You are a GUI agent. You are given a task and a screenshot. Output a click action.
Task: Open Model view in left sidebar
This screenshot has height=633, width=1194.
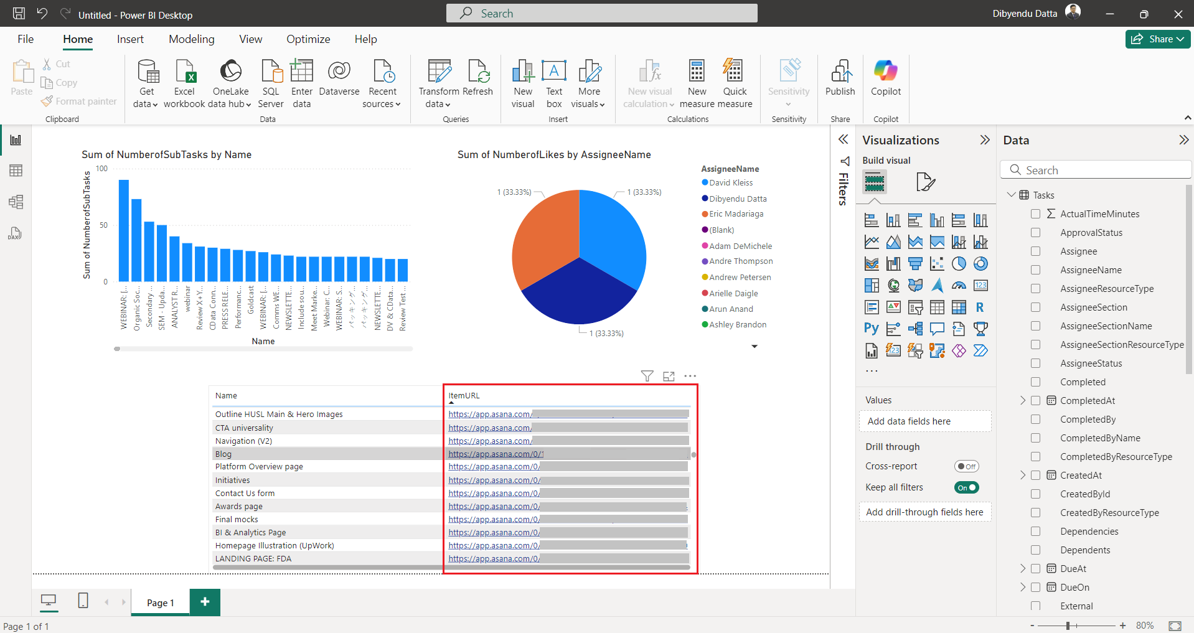pyautogui.click(x=16, y=202)
